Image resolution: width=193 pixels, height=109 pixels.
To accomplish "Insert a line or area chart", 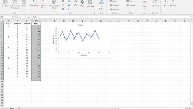I will click(x=64, y=5).
